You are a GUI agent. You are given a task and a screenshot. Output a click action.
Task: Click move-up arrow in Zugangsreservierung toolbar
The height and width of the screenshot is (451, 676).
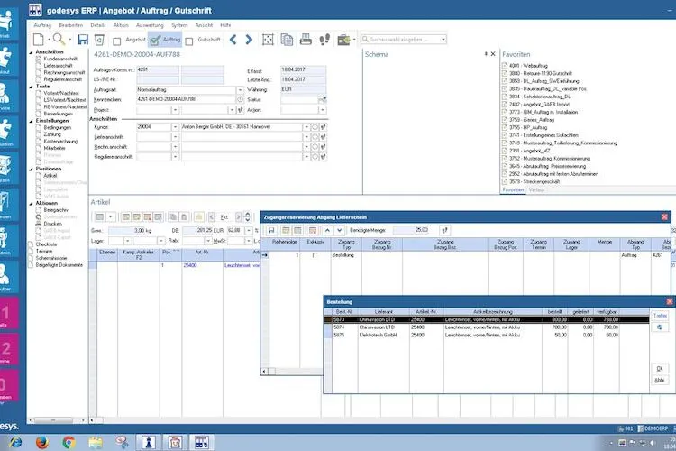tap(327, 230)
